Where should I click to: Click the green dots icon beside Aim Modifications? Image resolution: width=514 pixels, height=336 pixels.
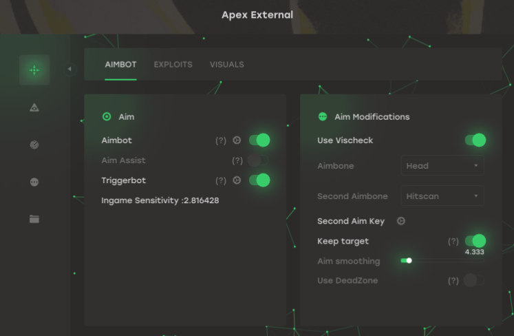(323, 116)
